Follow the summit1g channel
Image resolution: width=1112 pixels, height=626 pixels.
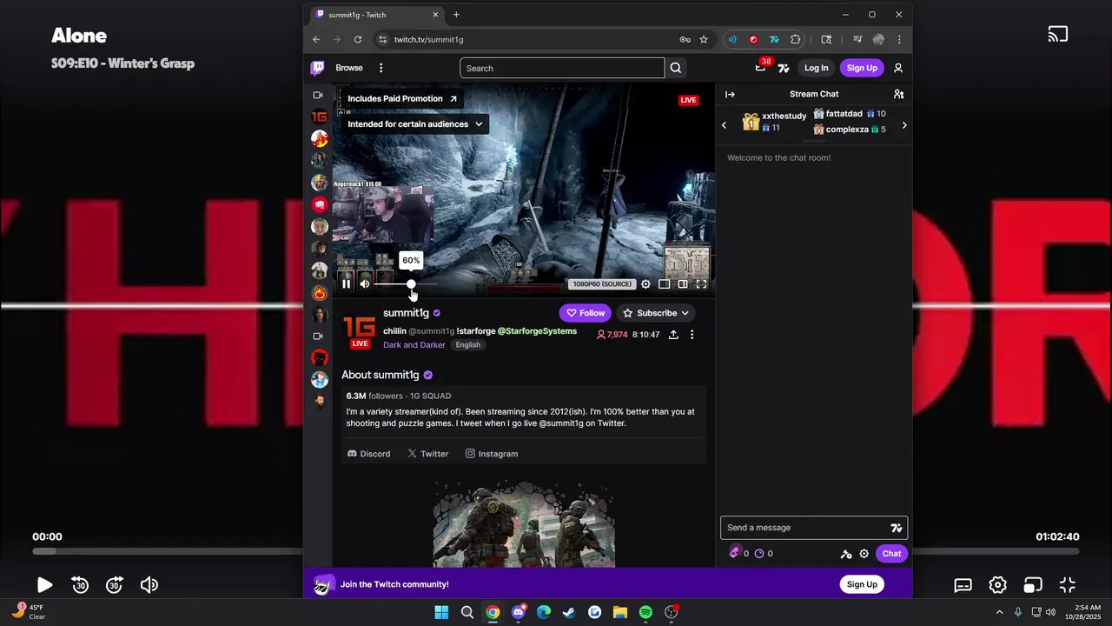pyautogui.click(x=586, y=313)
